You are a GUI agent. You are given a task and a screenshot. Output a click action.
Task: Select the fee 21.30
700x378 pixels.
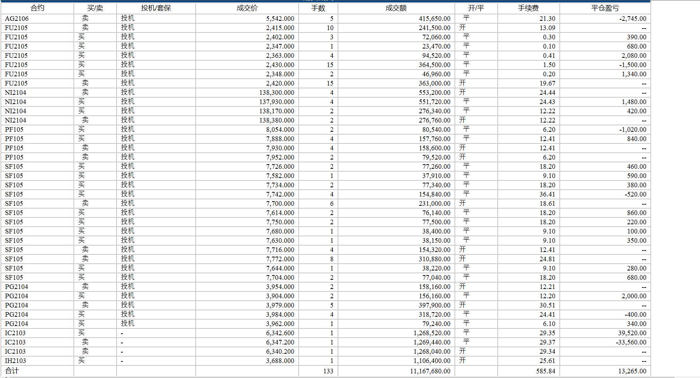(x=547, y=18)
